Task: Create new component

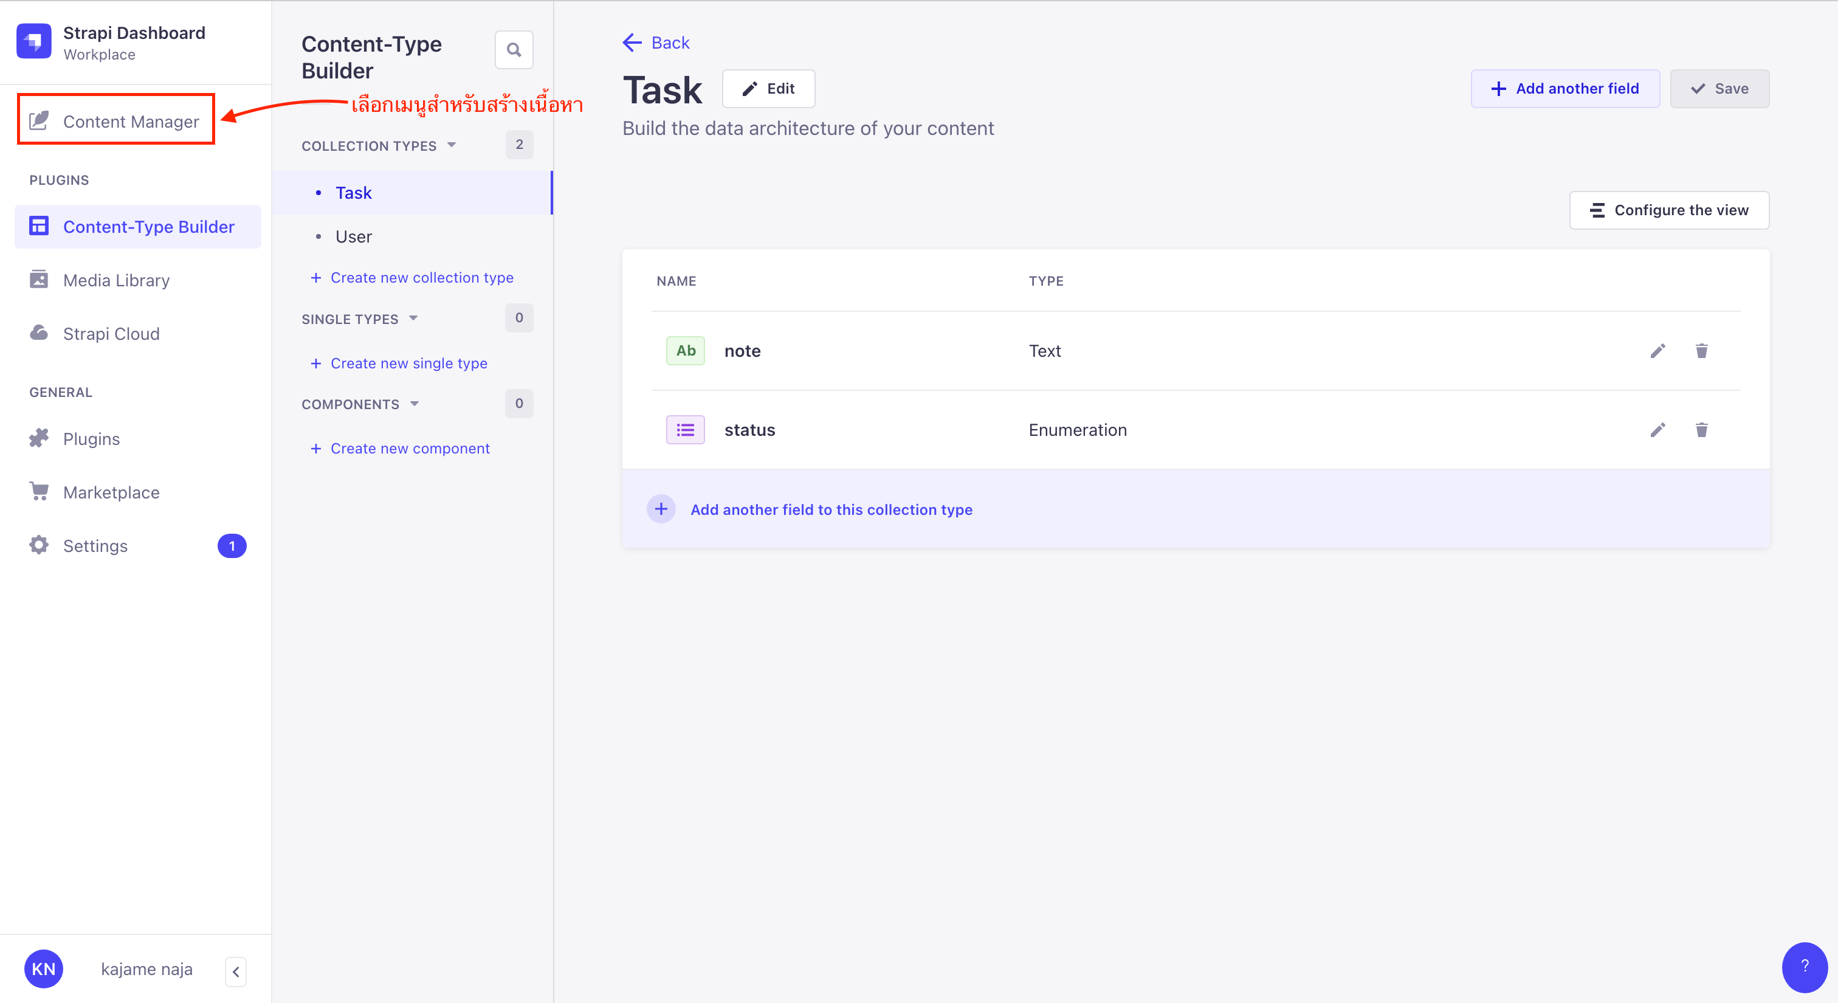Action: (x=399, y=449)
